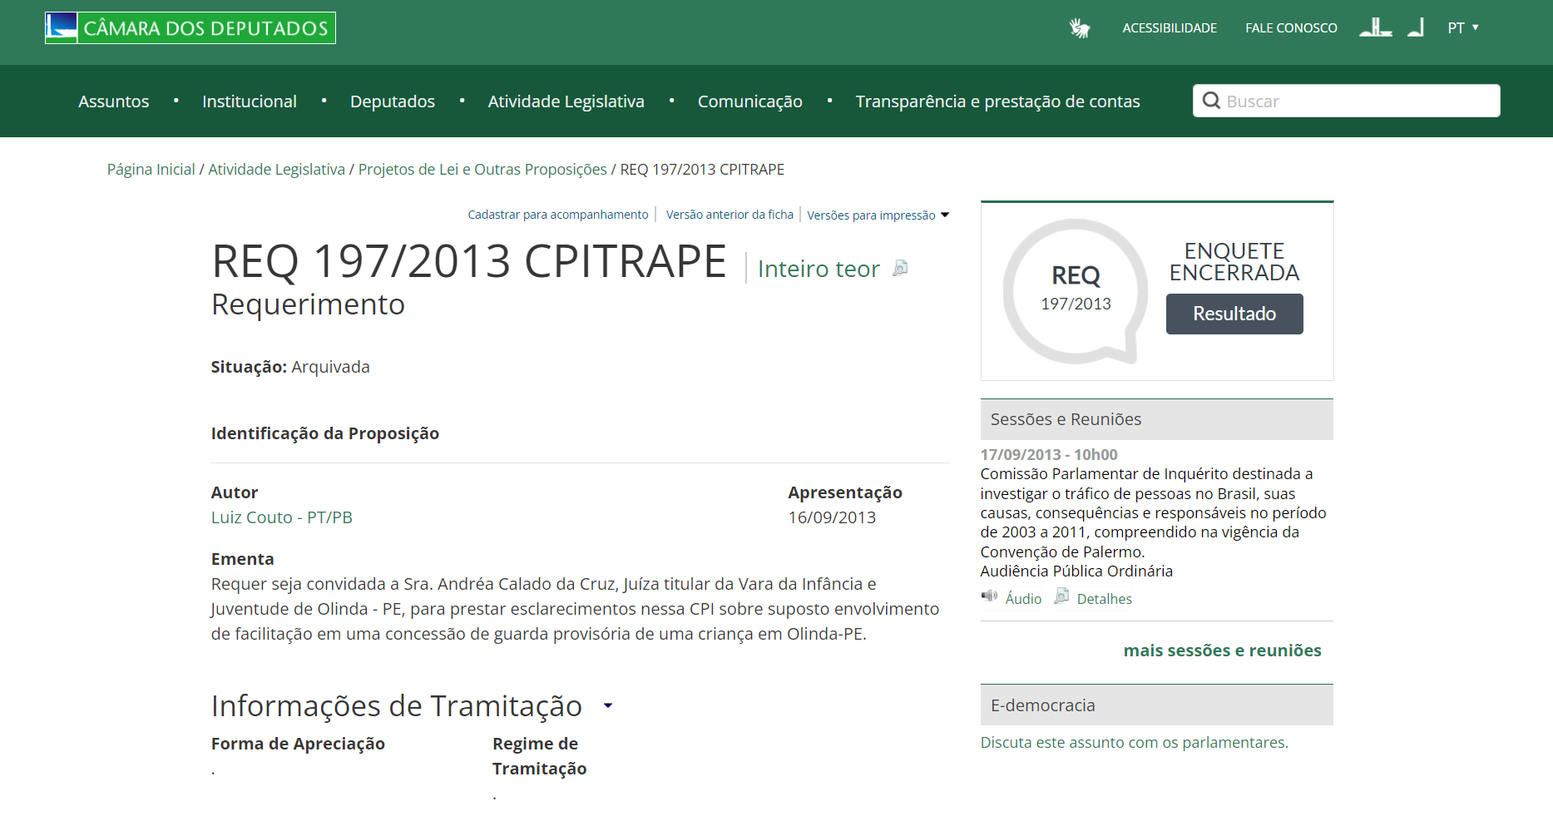Screen dimensions: 1553x836
Task: Click the search magnifier icon
Action: click(1211, 101)
